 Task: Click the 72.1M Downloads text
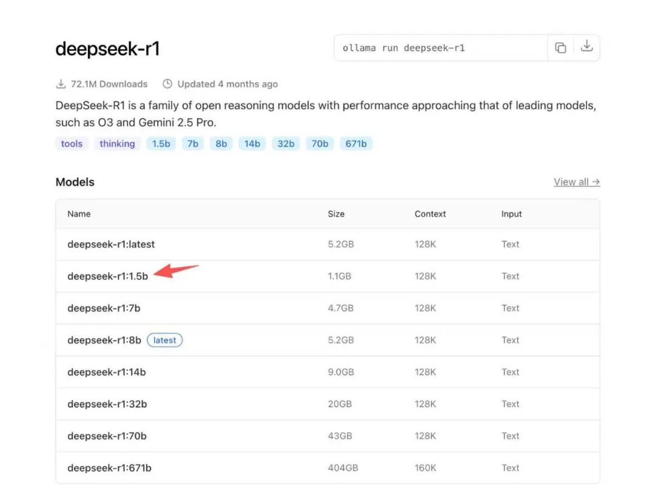[x=109, y=84]
